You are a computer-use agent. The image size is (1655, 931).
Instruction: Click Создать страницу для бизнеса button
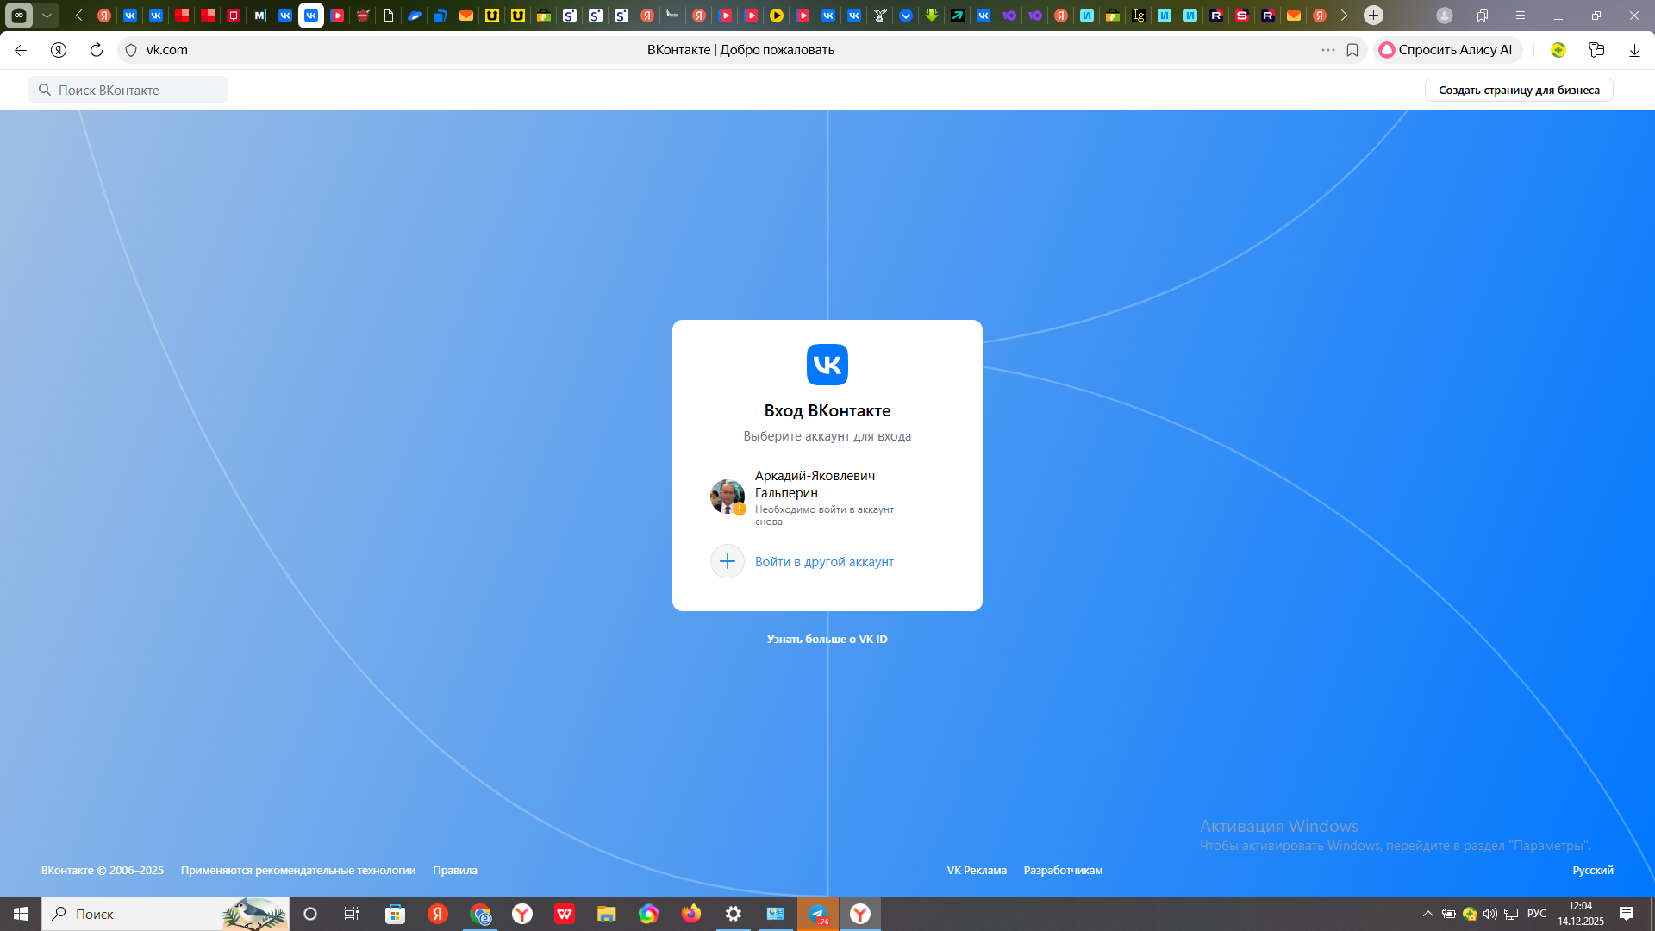(x=1519, y=90)
